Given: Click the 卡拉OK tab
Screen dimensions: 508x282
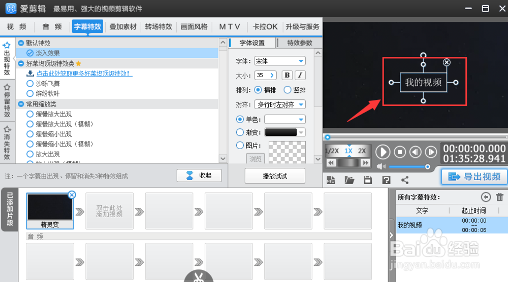Looking at the screenshot, I should [x=265, y=26].
